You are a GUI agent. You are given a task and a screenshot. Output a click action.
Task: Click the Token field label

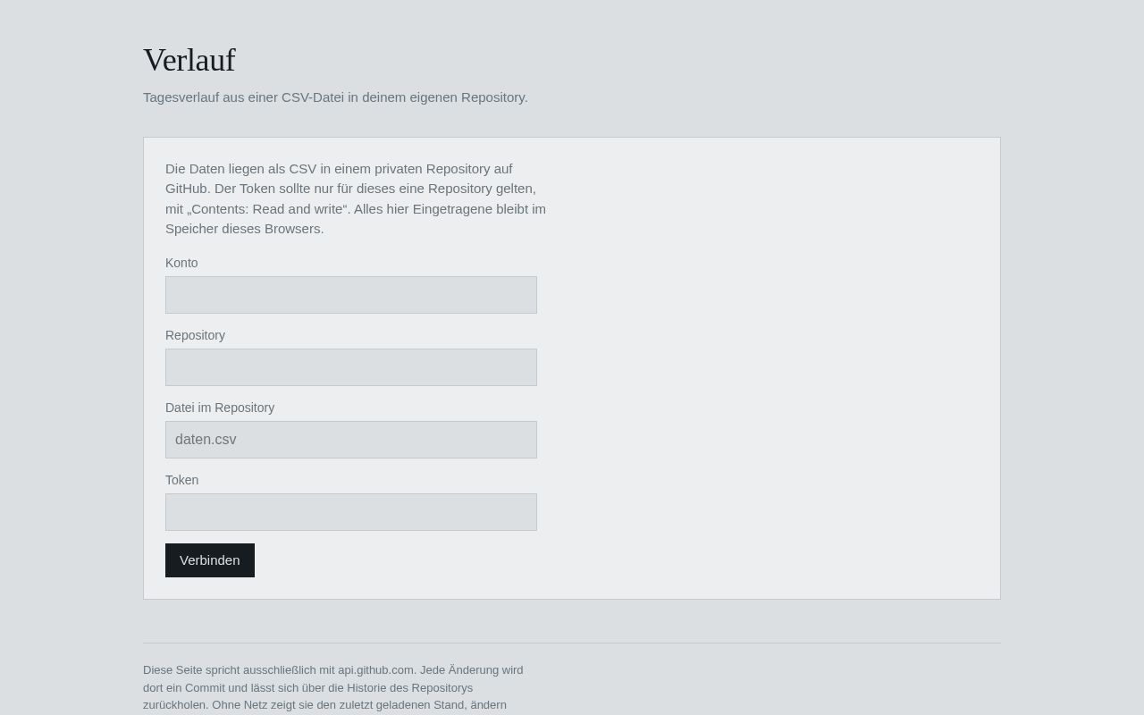181,480
